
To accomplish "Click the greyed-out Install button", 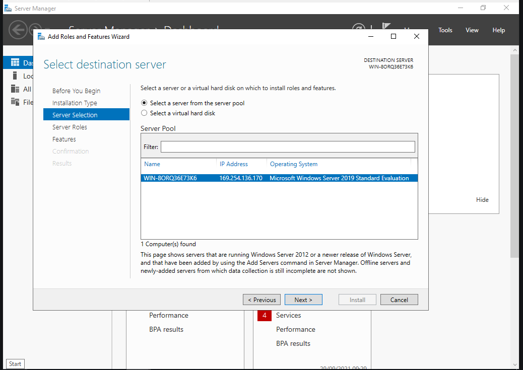I will [358, 300].
